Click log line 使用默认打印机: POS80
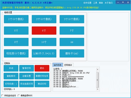 (x=68, y=71)
